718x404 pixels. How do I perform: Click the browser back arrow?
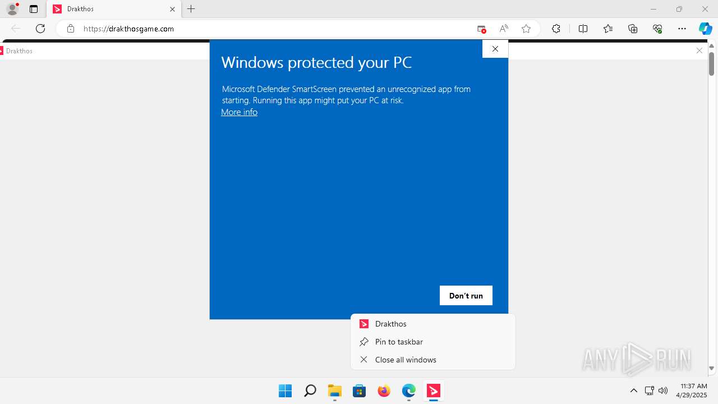point(16,29)
